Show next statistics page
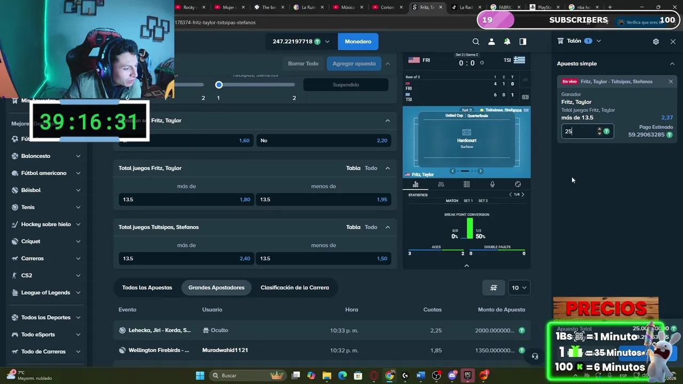 [x=523, y=195]
